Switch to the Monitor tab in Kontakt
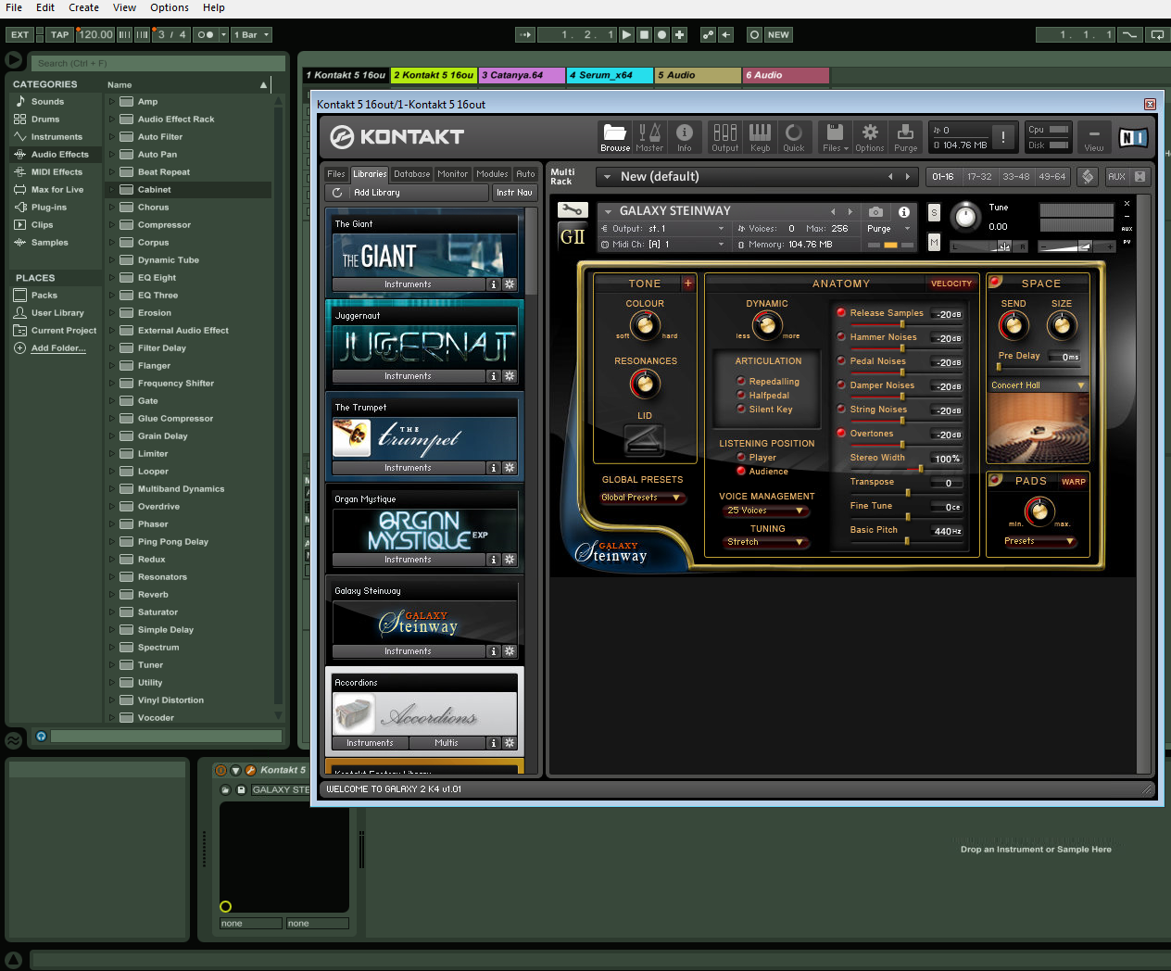The width and height of the screenshot is (1171, 971). [x=453, y=174]
